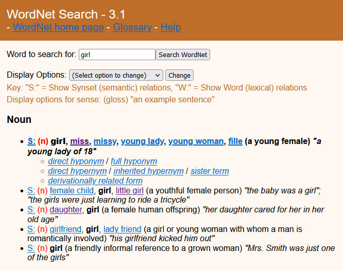Click the word search input field

(117, 55)
